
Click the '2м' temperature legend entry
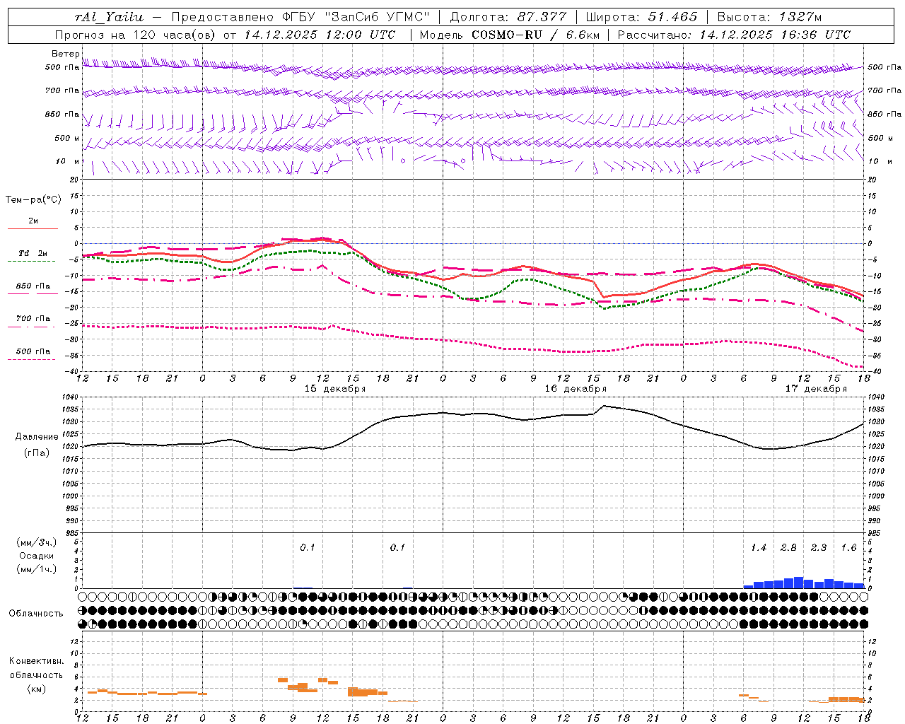pos(33,221)
